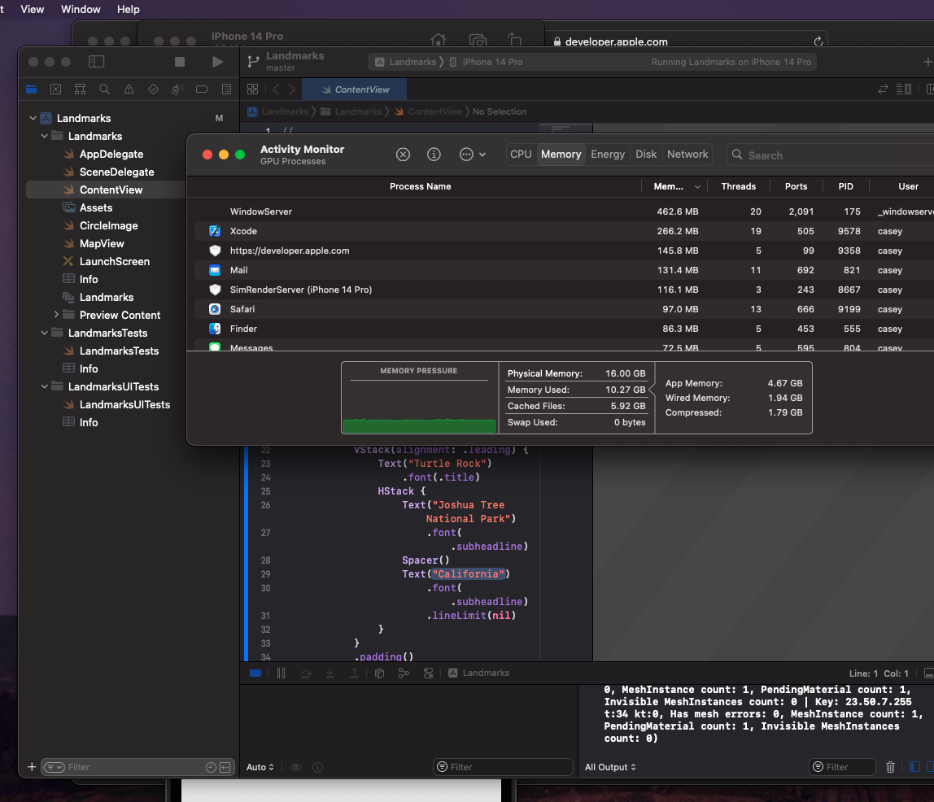Open the Issue navigator warning icon
This screenshot has height=802, width=934.
pos(129,89)
